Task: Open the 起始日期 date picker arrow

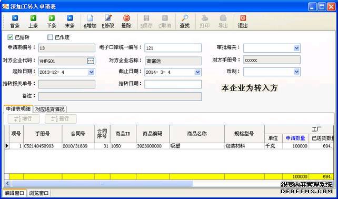Action: [92, 72]
